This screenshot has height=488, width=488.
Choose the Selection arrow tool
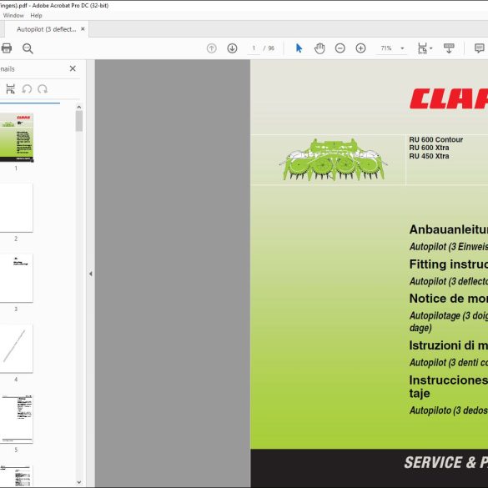tap(299, 48)
